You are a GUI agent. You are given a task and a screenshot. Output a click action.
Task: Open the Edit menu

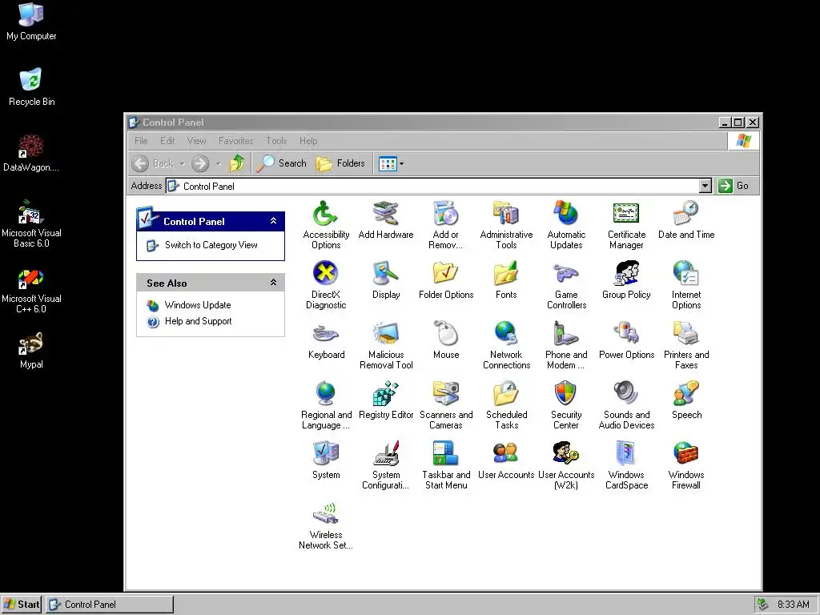pyautogui.click(x=167, y=141)
